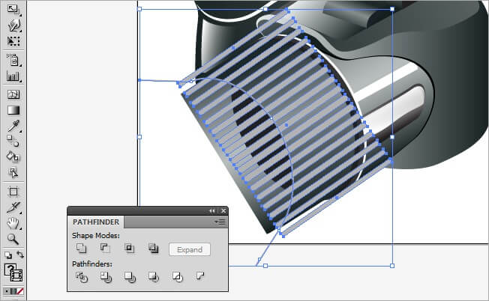489x301 pixels.
Task: Select the Hand tool
Action: (13, 223)
